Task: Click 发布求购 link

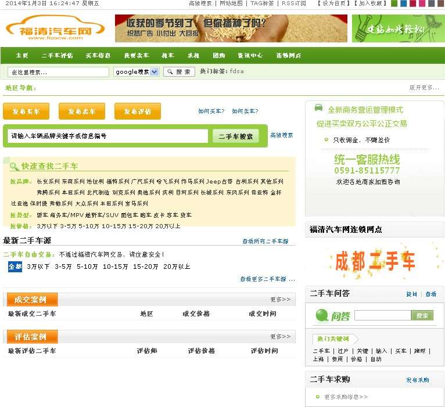Action: point(418,380)
